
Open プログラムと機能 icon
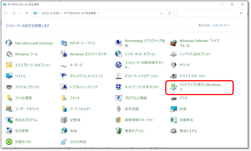pos(119,98)
